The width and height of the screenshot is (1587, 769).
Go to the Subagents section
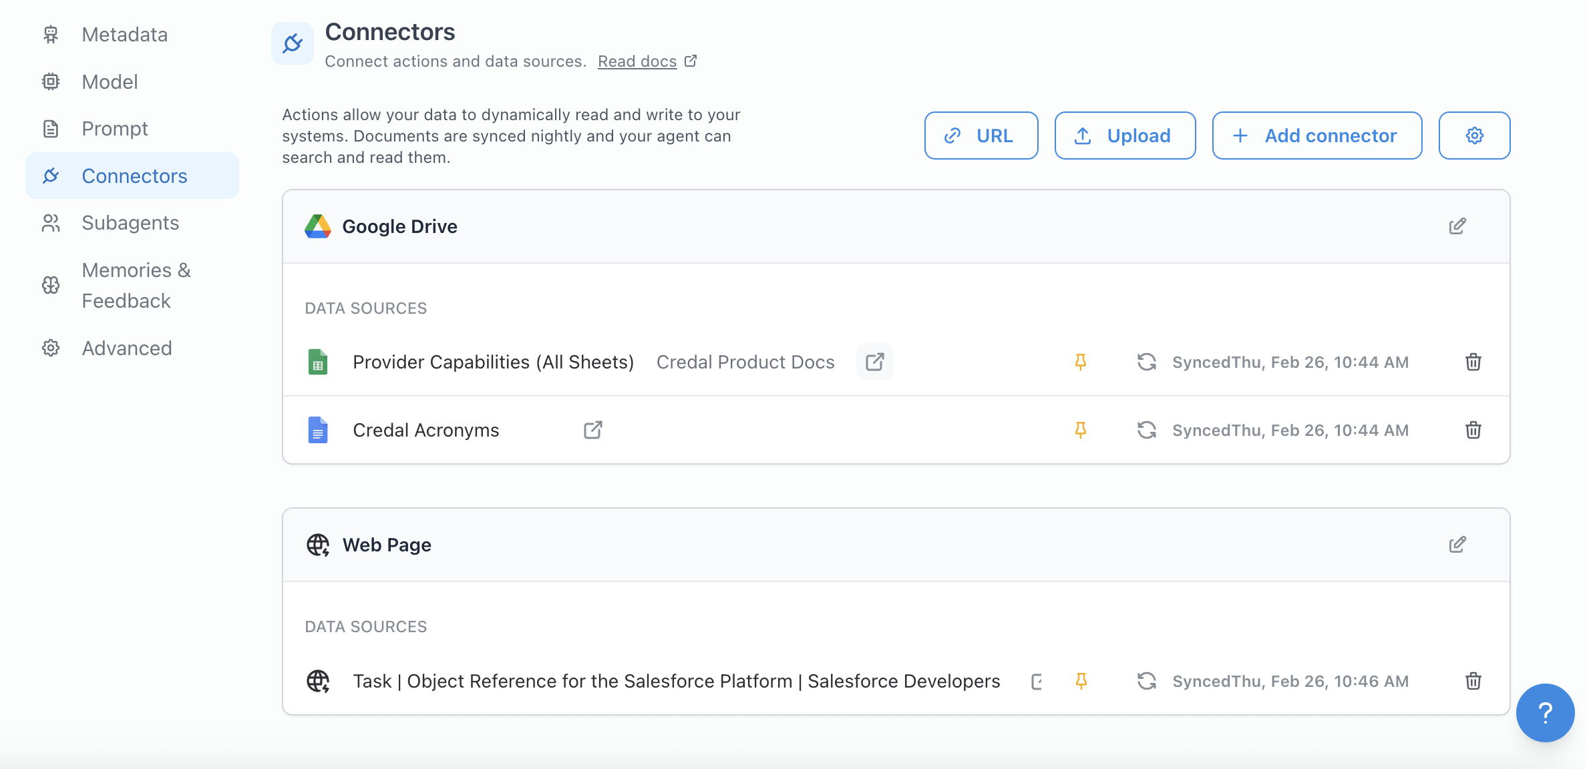130,223
